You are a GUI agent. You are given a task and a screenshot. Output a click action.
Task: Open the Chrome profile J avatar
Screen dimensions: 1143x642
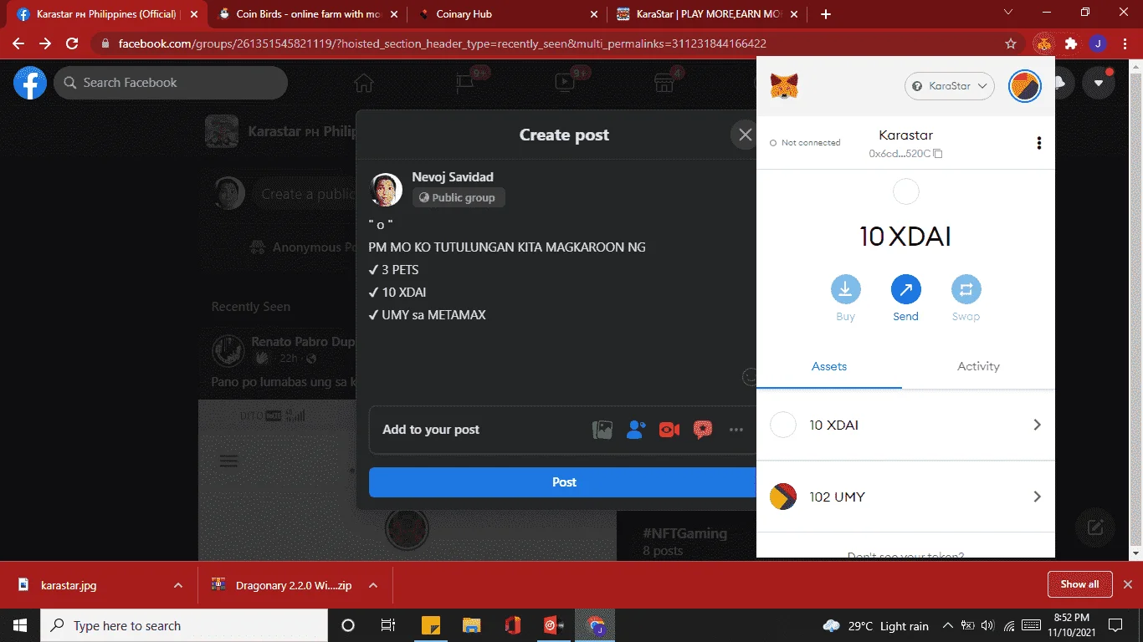[x=1099, y=43]
